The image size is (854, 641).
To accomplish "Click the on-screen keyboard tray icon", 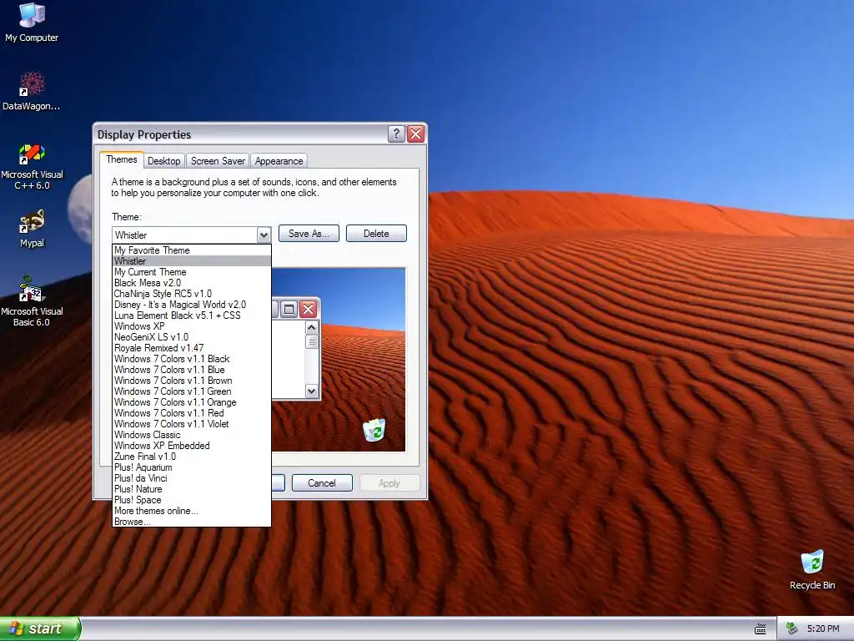I will point(761,629).
